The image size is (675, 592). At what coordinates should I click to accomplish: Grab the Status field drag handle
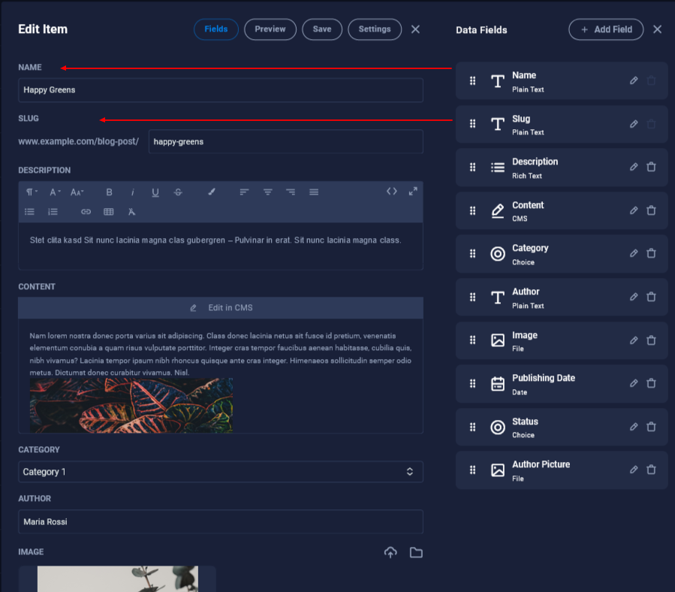click(x=473, y=427)
